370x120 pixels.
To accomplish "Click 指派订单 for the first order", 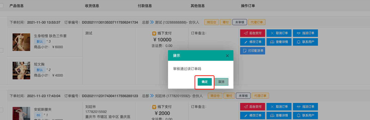I will [305, 33].
